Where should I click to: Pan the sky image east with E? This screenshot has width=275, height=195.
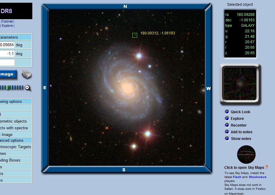pyautogui.click(x=45, y=88)
